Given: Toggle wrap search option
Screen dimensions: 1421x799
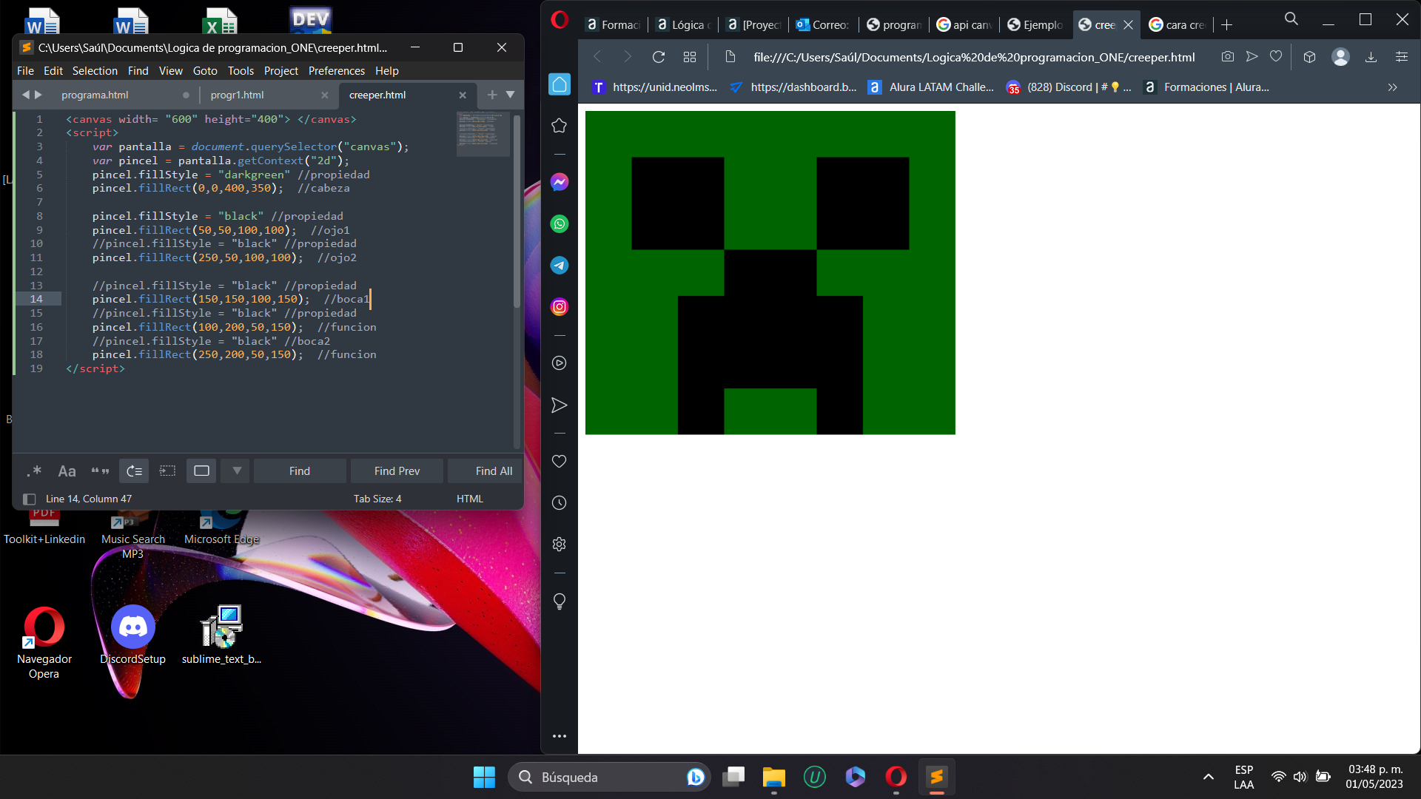Looking at the screenshot, I should click(134, 471).
